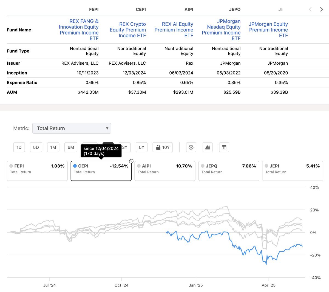
Task: Click the Inception row label
Action: point(17,73)
